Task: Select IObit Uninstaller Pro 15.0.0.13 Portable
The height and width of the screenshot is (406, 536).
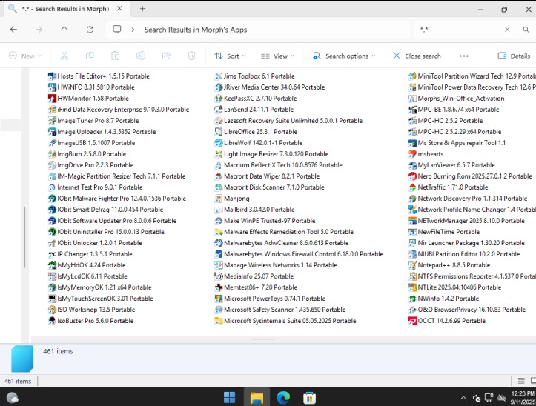Action: (x=106, y=232)
